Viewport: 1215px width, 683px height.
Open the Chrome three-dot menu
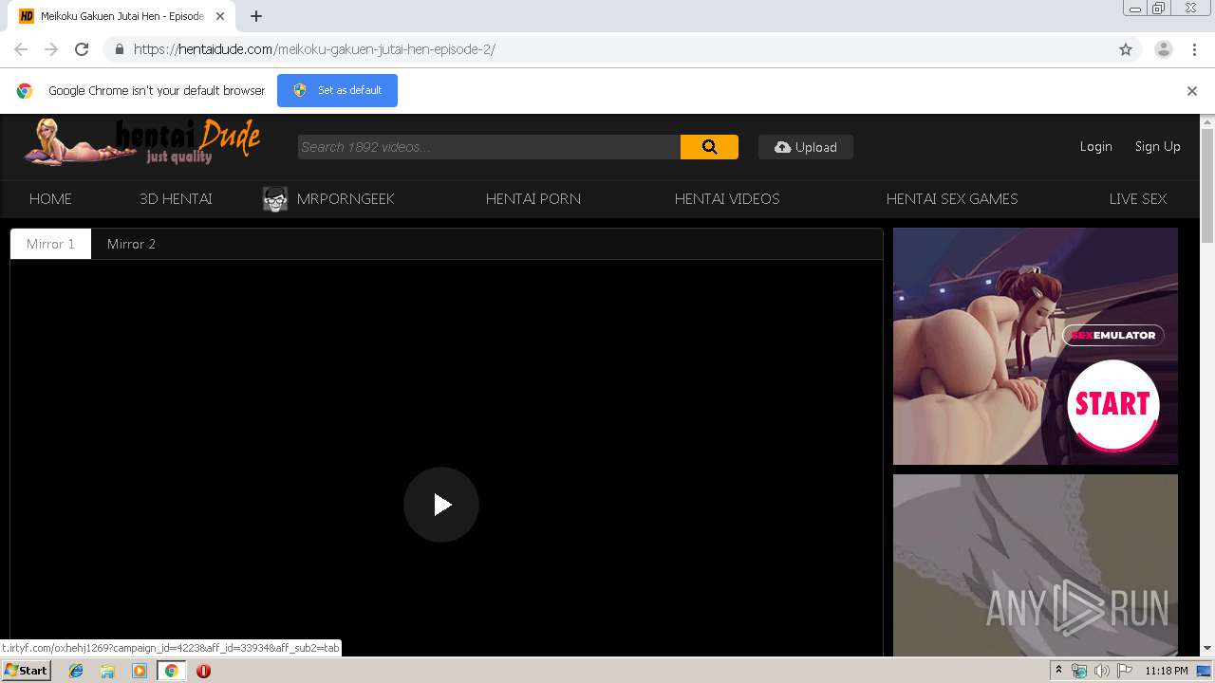(x=1194, y=49)
